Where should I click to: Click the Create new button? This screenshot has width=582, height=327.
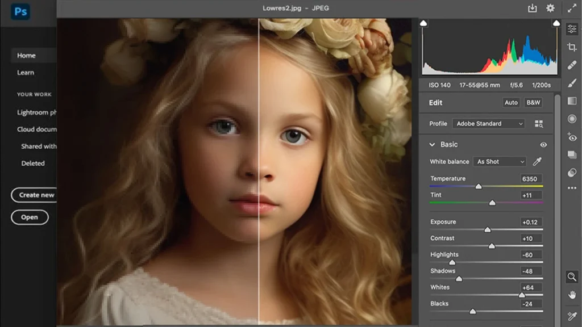pyautogui.click(x=34, y=195)
